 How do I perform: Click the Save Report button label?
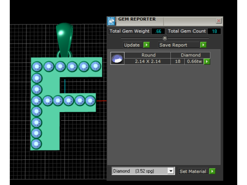tap(173, 45)
